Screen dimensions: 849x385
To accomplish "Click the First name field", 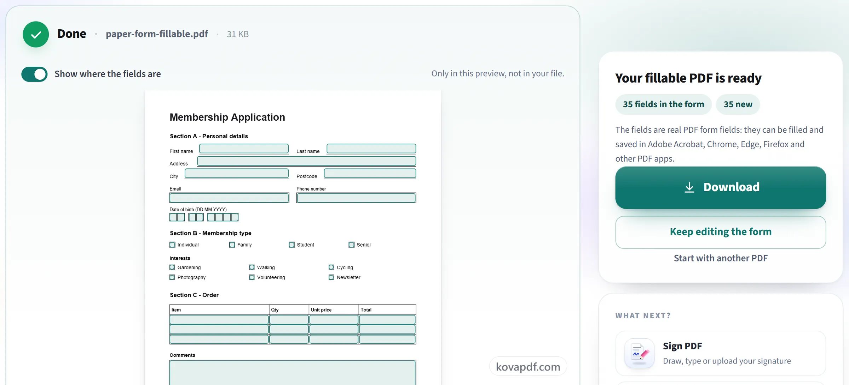I will tap(244, 149).
